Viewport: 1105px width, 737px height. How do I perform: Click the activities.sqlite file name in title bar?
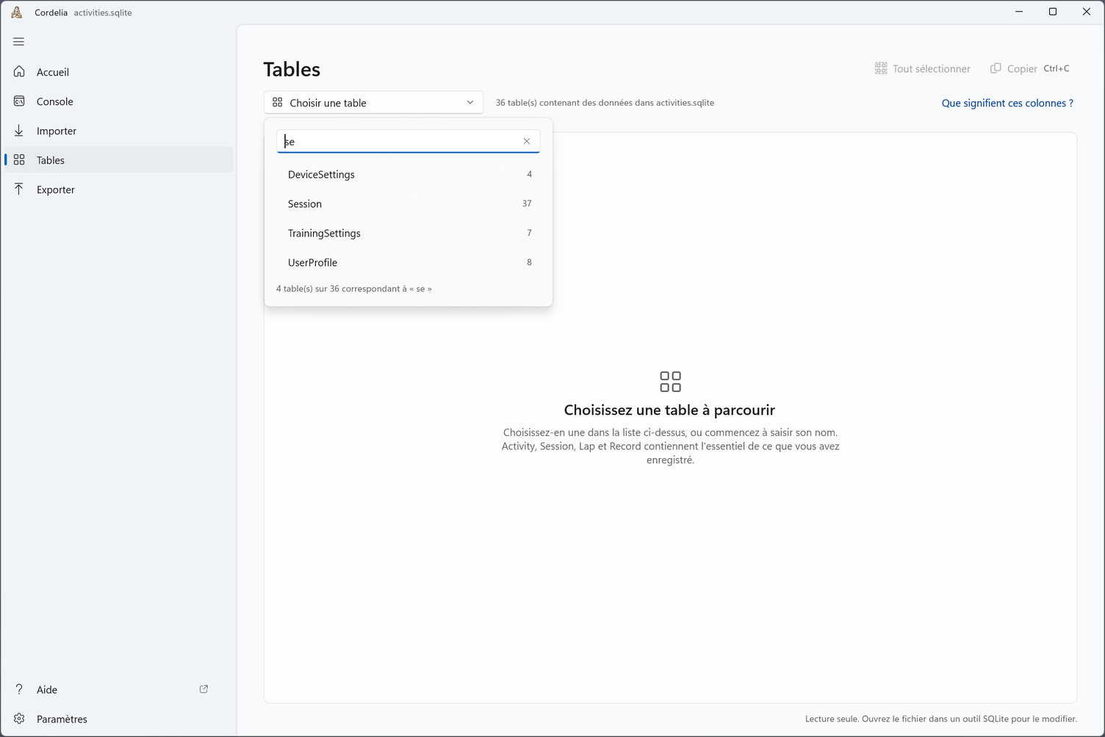[103, 12]
